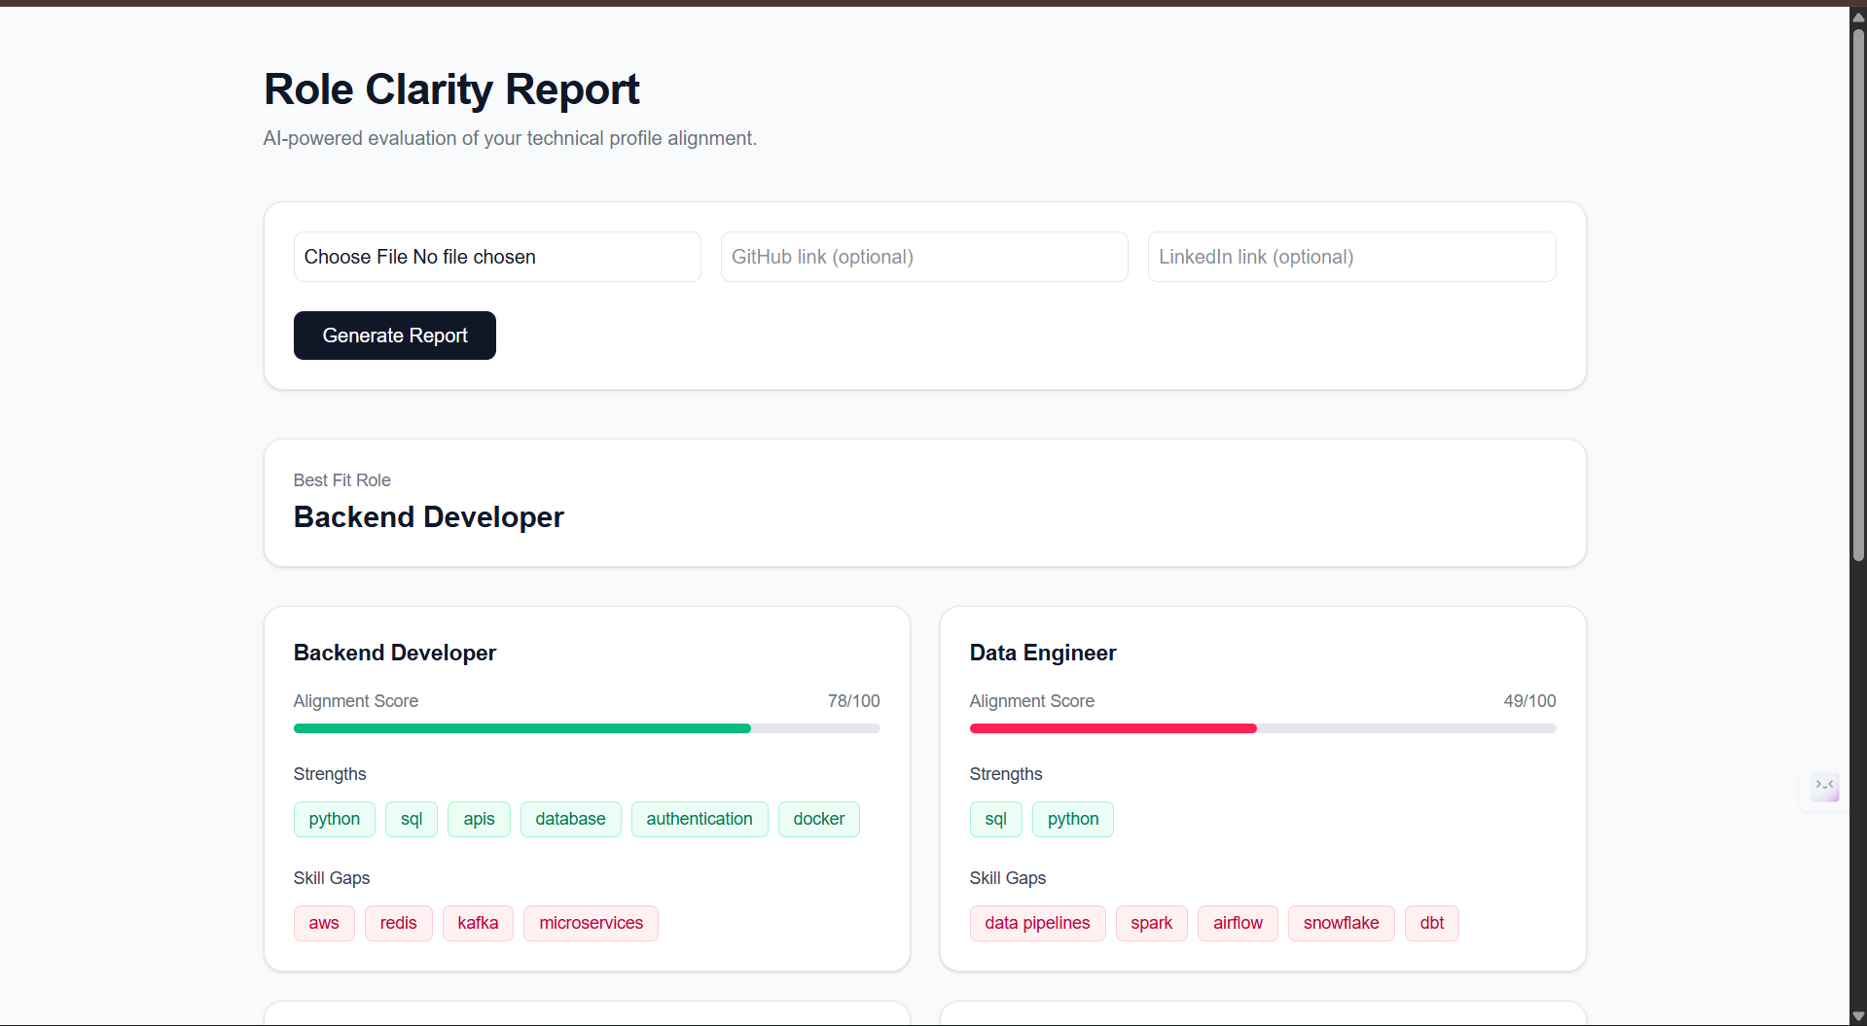Click the 49/100 score value
1867x1026 pixels.
(1530, 701)
